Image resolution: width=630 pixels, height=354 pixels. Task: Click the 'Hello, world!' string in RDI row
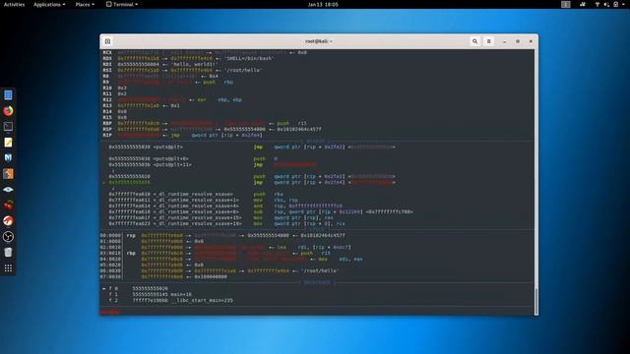195,64
